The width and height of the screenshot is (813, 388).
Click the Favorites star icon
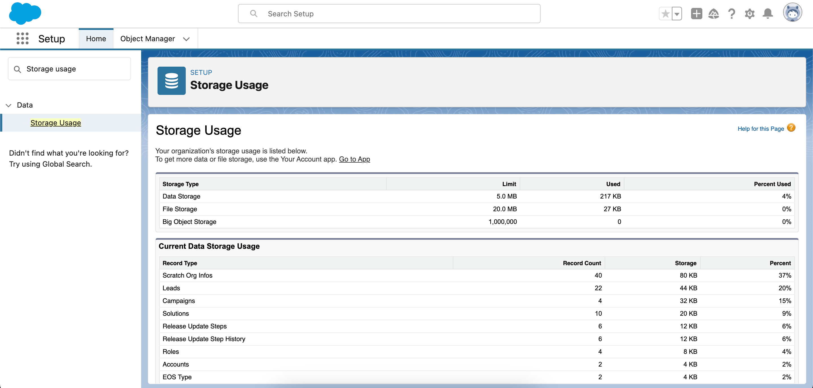[665, 14]
